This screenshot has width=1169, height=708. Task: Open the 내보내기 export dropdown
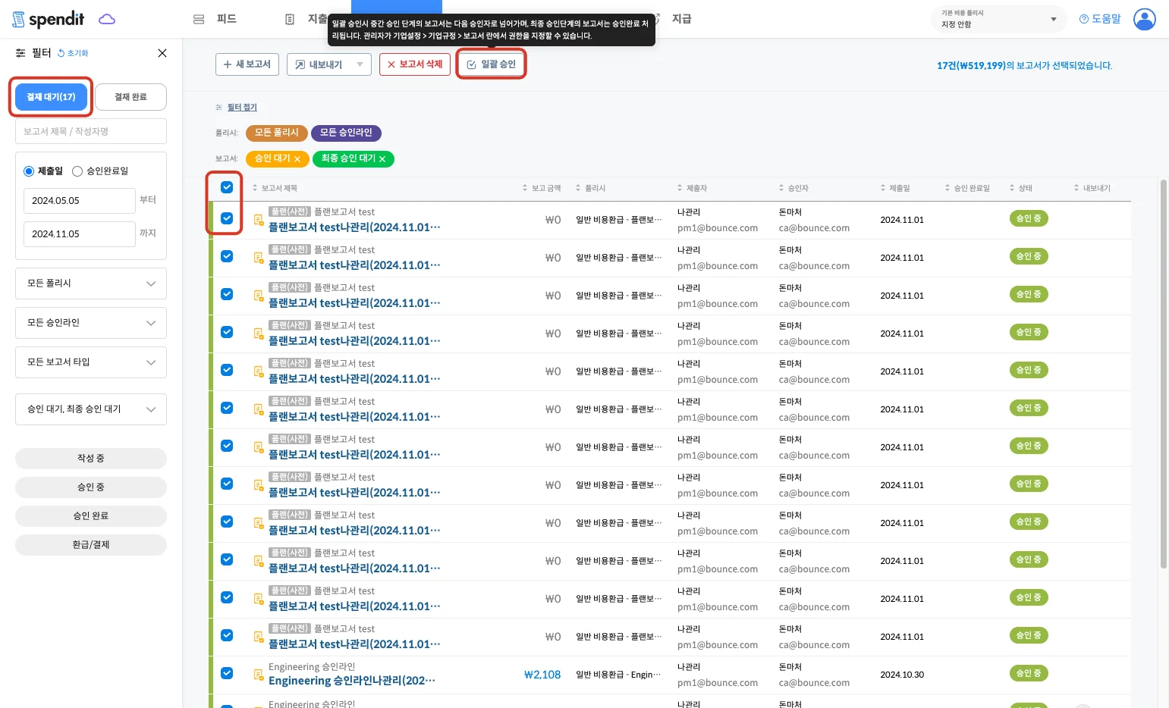(329, 64)
